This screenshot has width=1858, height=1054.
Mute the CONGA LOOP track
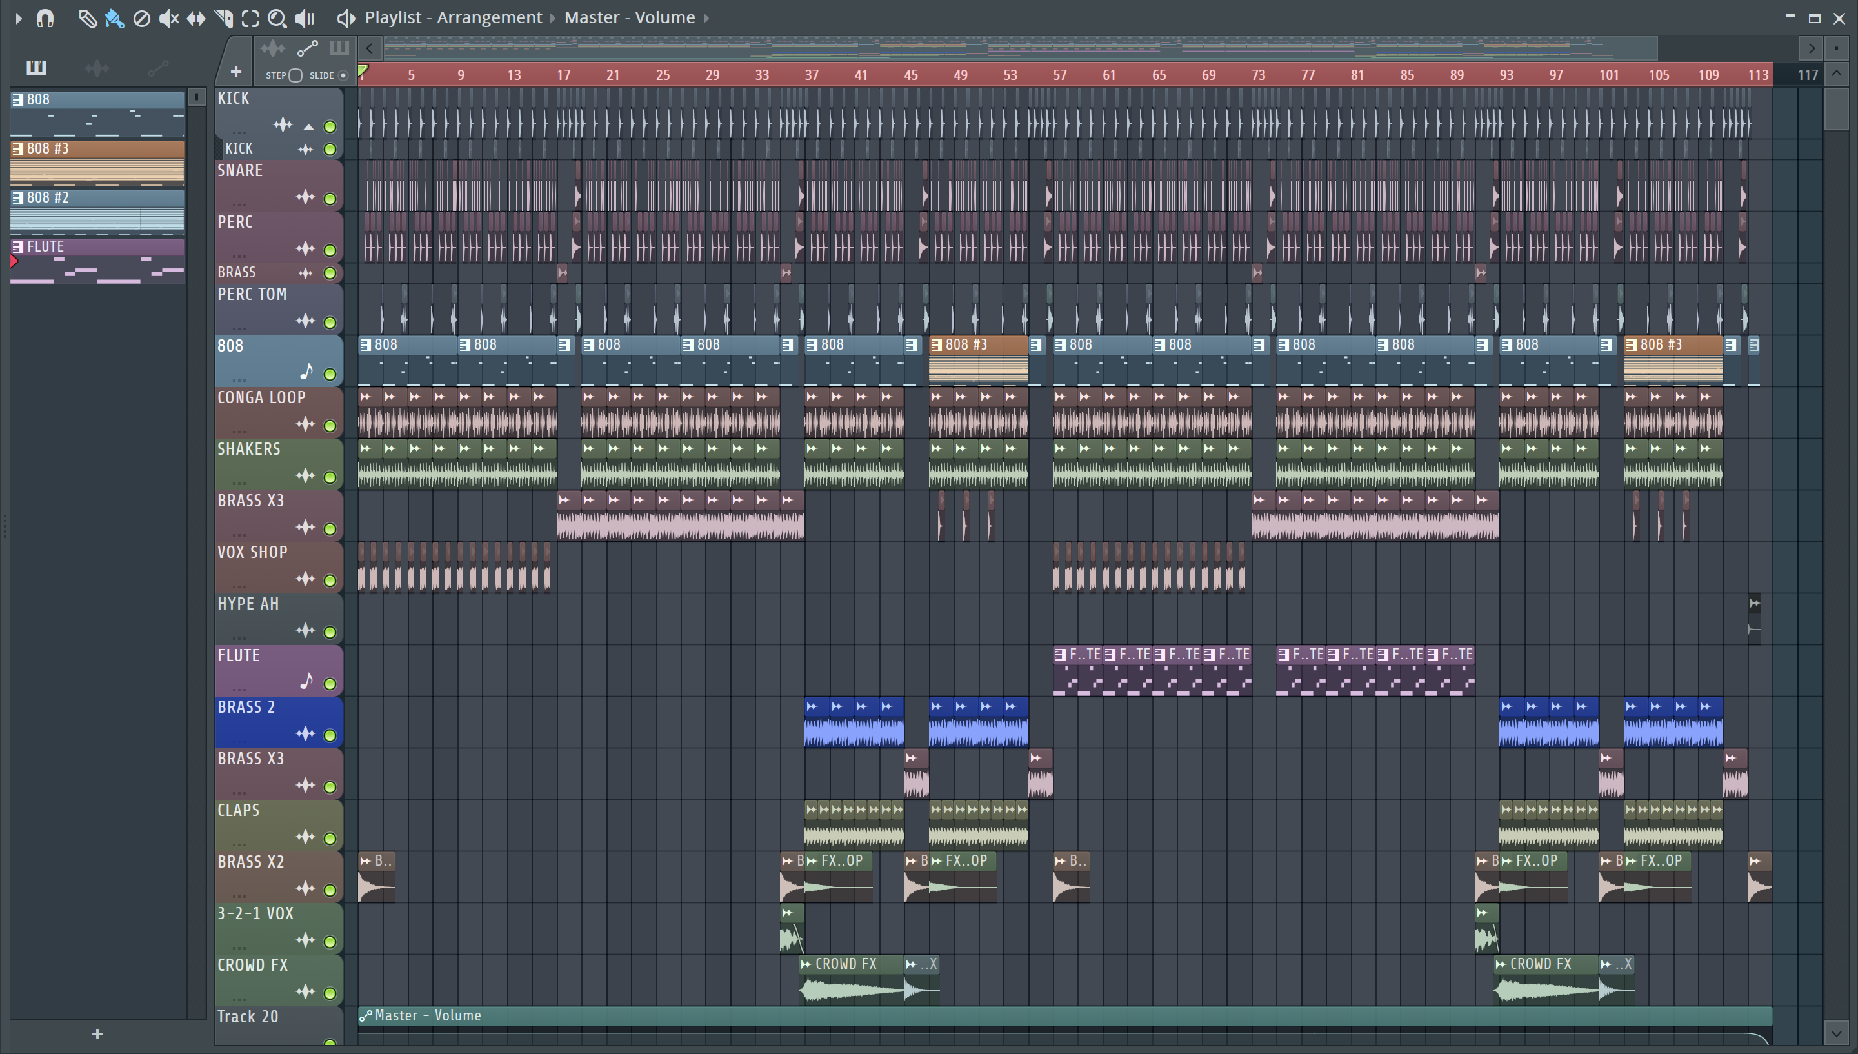(330, 426)
